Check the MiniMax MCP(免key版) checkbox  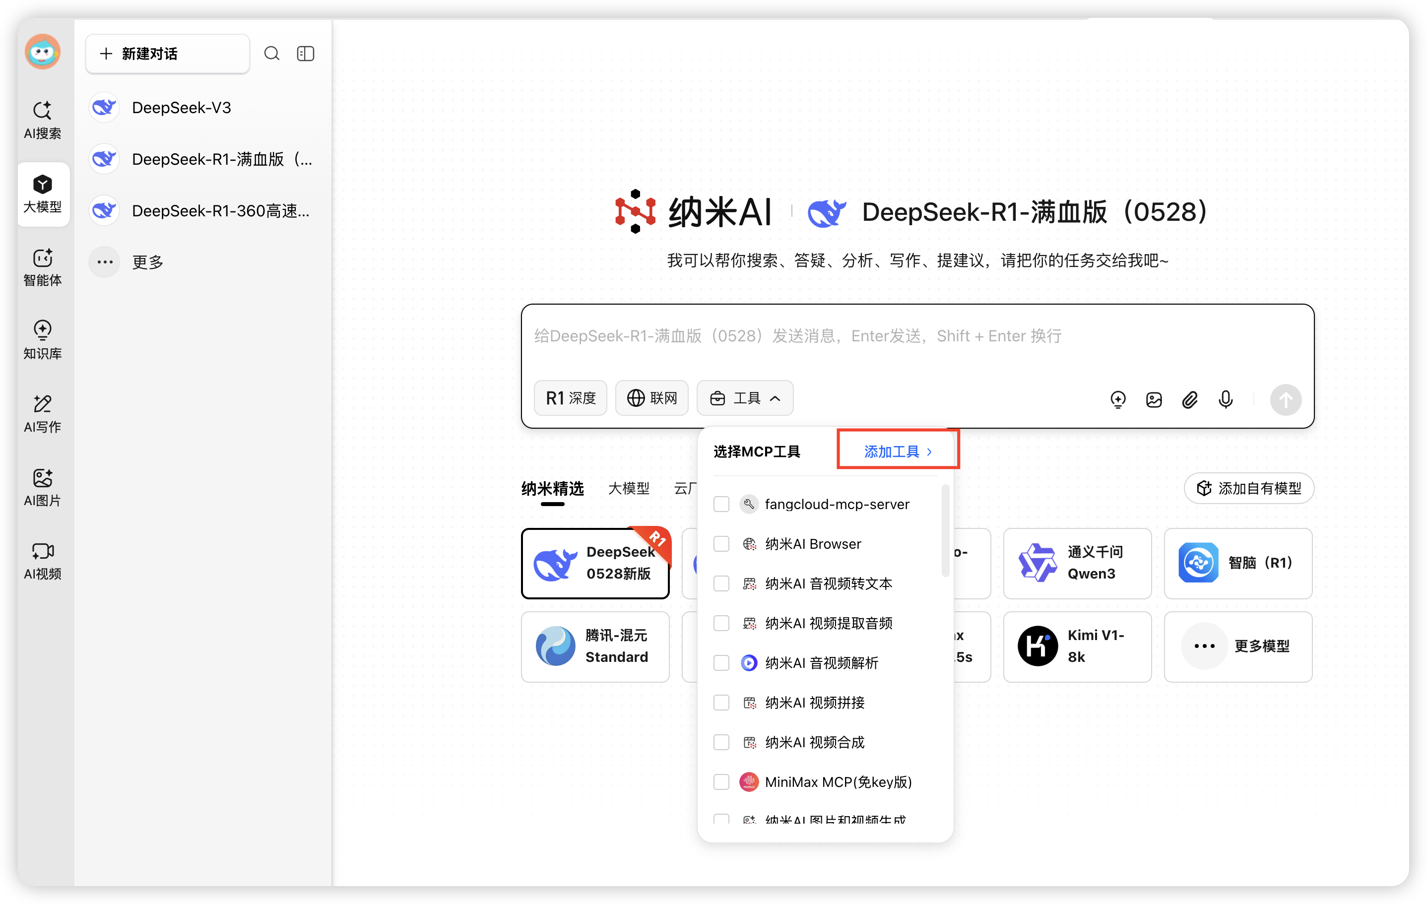721,782
